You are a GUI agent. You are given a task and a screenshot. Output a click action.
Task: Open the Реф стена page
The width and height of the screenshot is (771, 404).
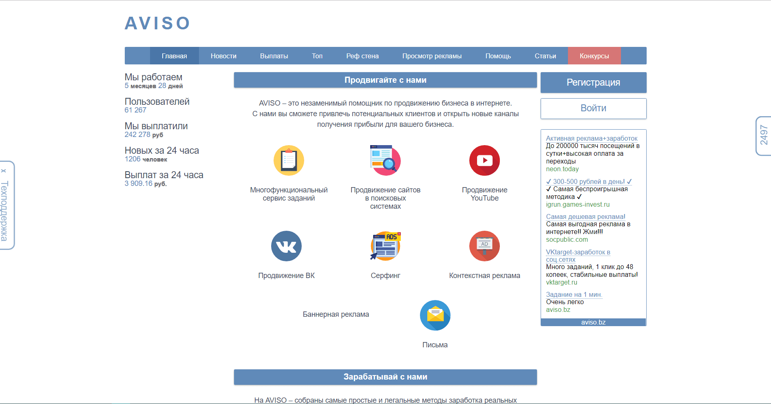click(362, 56)
